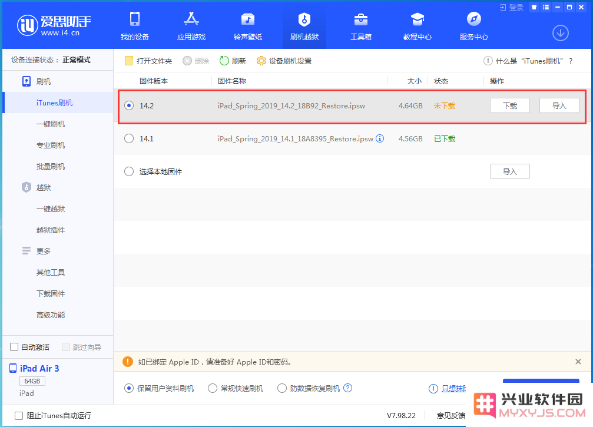Click 固件名称 column header
Screen dimensions: 593x427
pos(232,81)
